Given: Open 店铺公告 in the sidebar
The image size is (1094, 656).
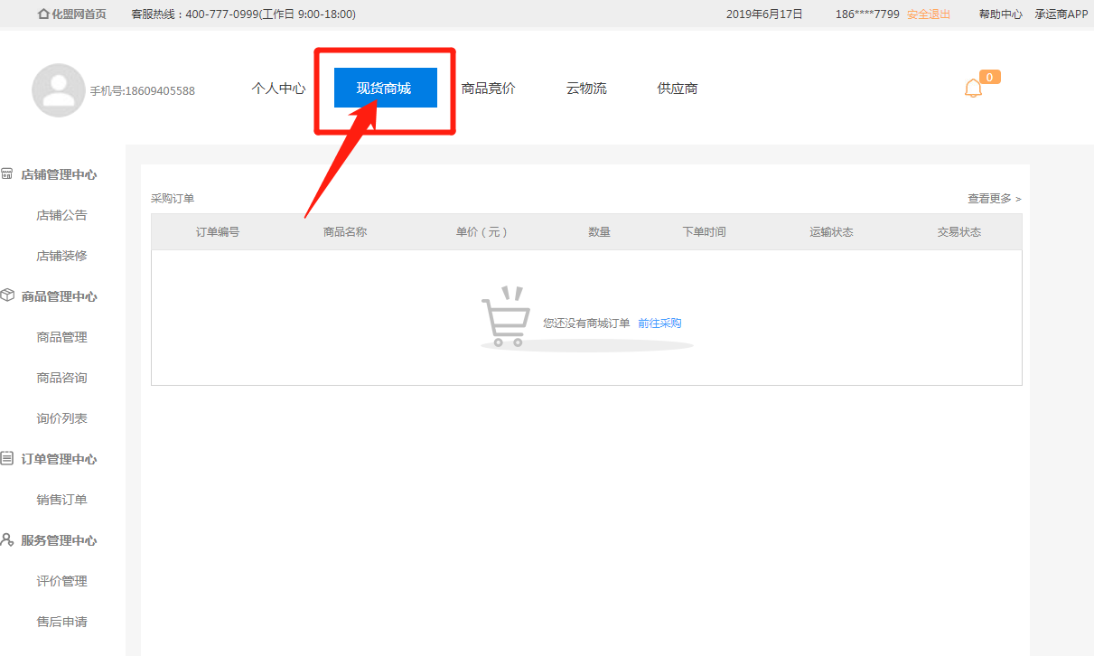Looking at the screenshot, I should [61, 215].
